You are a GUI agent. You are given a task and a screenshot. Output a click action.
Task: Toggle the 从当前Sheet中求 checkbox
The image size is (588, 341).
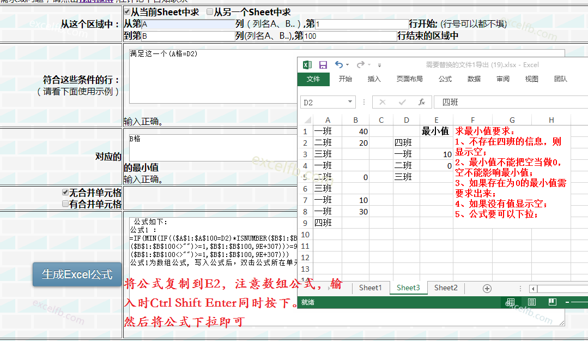pyautogui.click(x=127, y=11)
